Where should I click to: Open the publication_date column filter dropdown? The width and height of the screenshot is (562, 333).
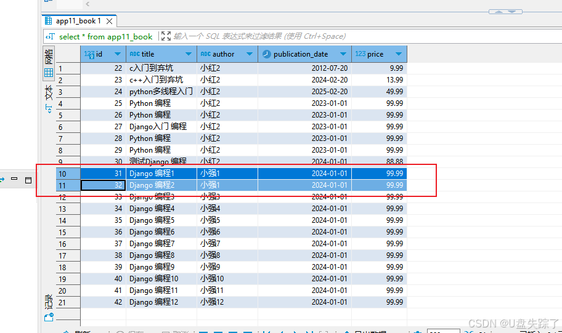(x=343, y=54)
